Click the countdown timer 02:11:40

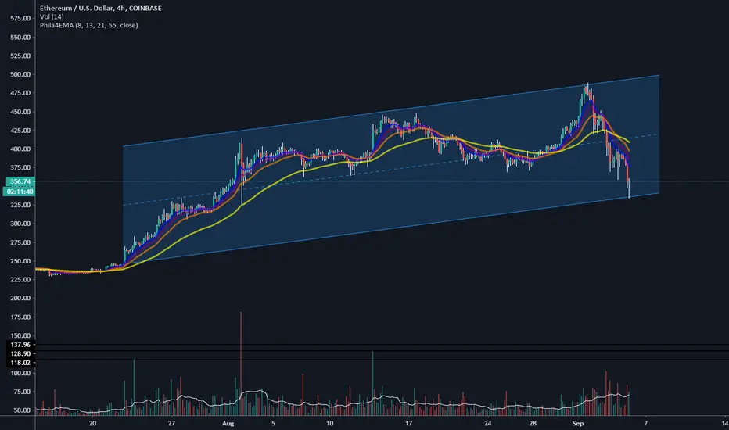pyautogui.click(x=20, y=192)
